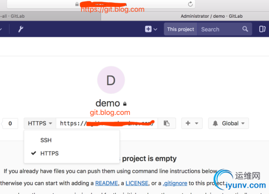
Task: Open the .gitignore link
Action: pos(175,183)
